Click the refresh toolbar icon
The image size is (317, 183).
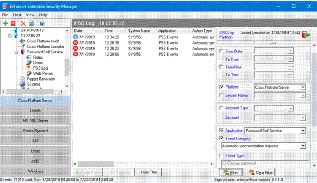[x=32, y=23]
